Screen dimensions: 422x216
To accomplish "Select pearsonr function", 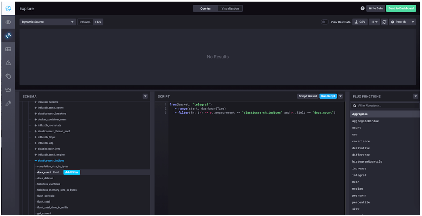I will [x=359, y=195].
